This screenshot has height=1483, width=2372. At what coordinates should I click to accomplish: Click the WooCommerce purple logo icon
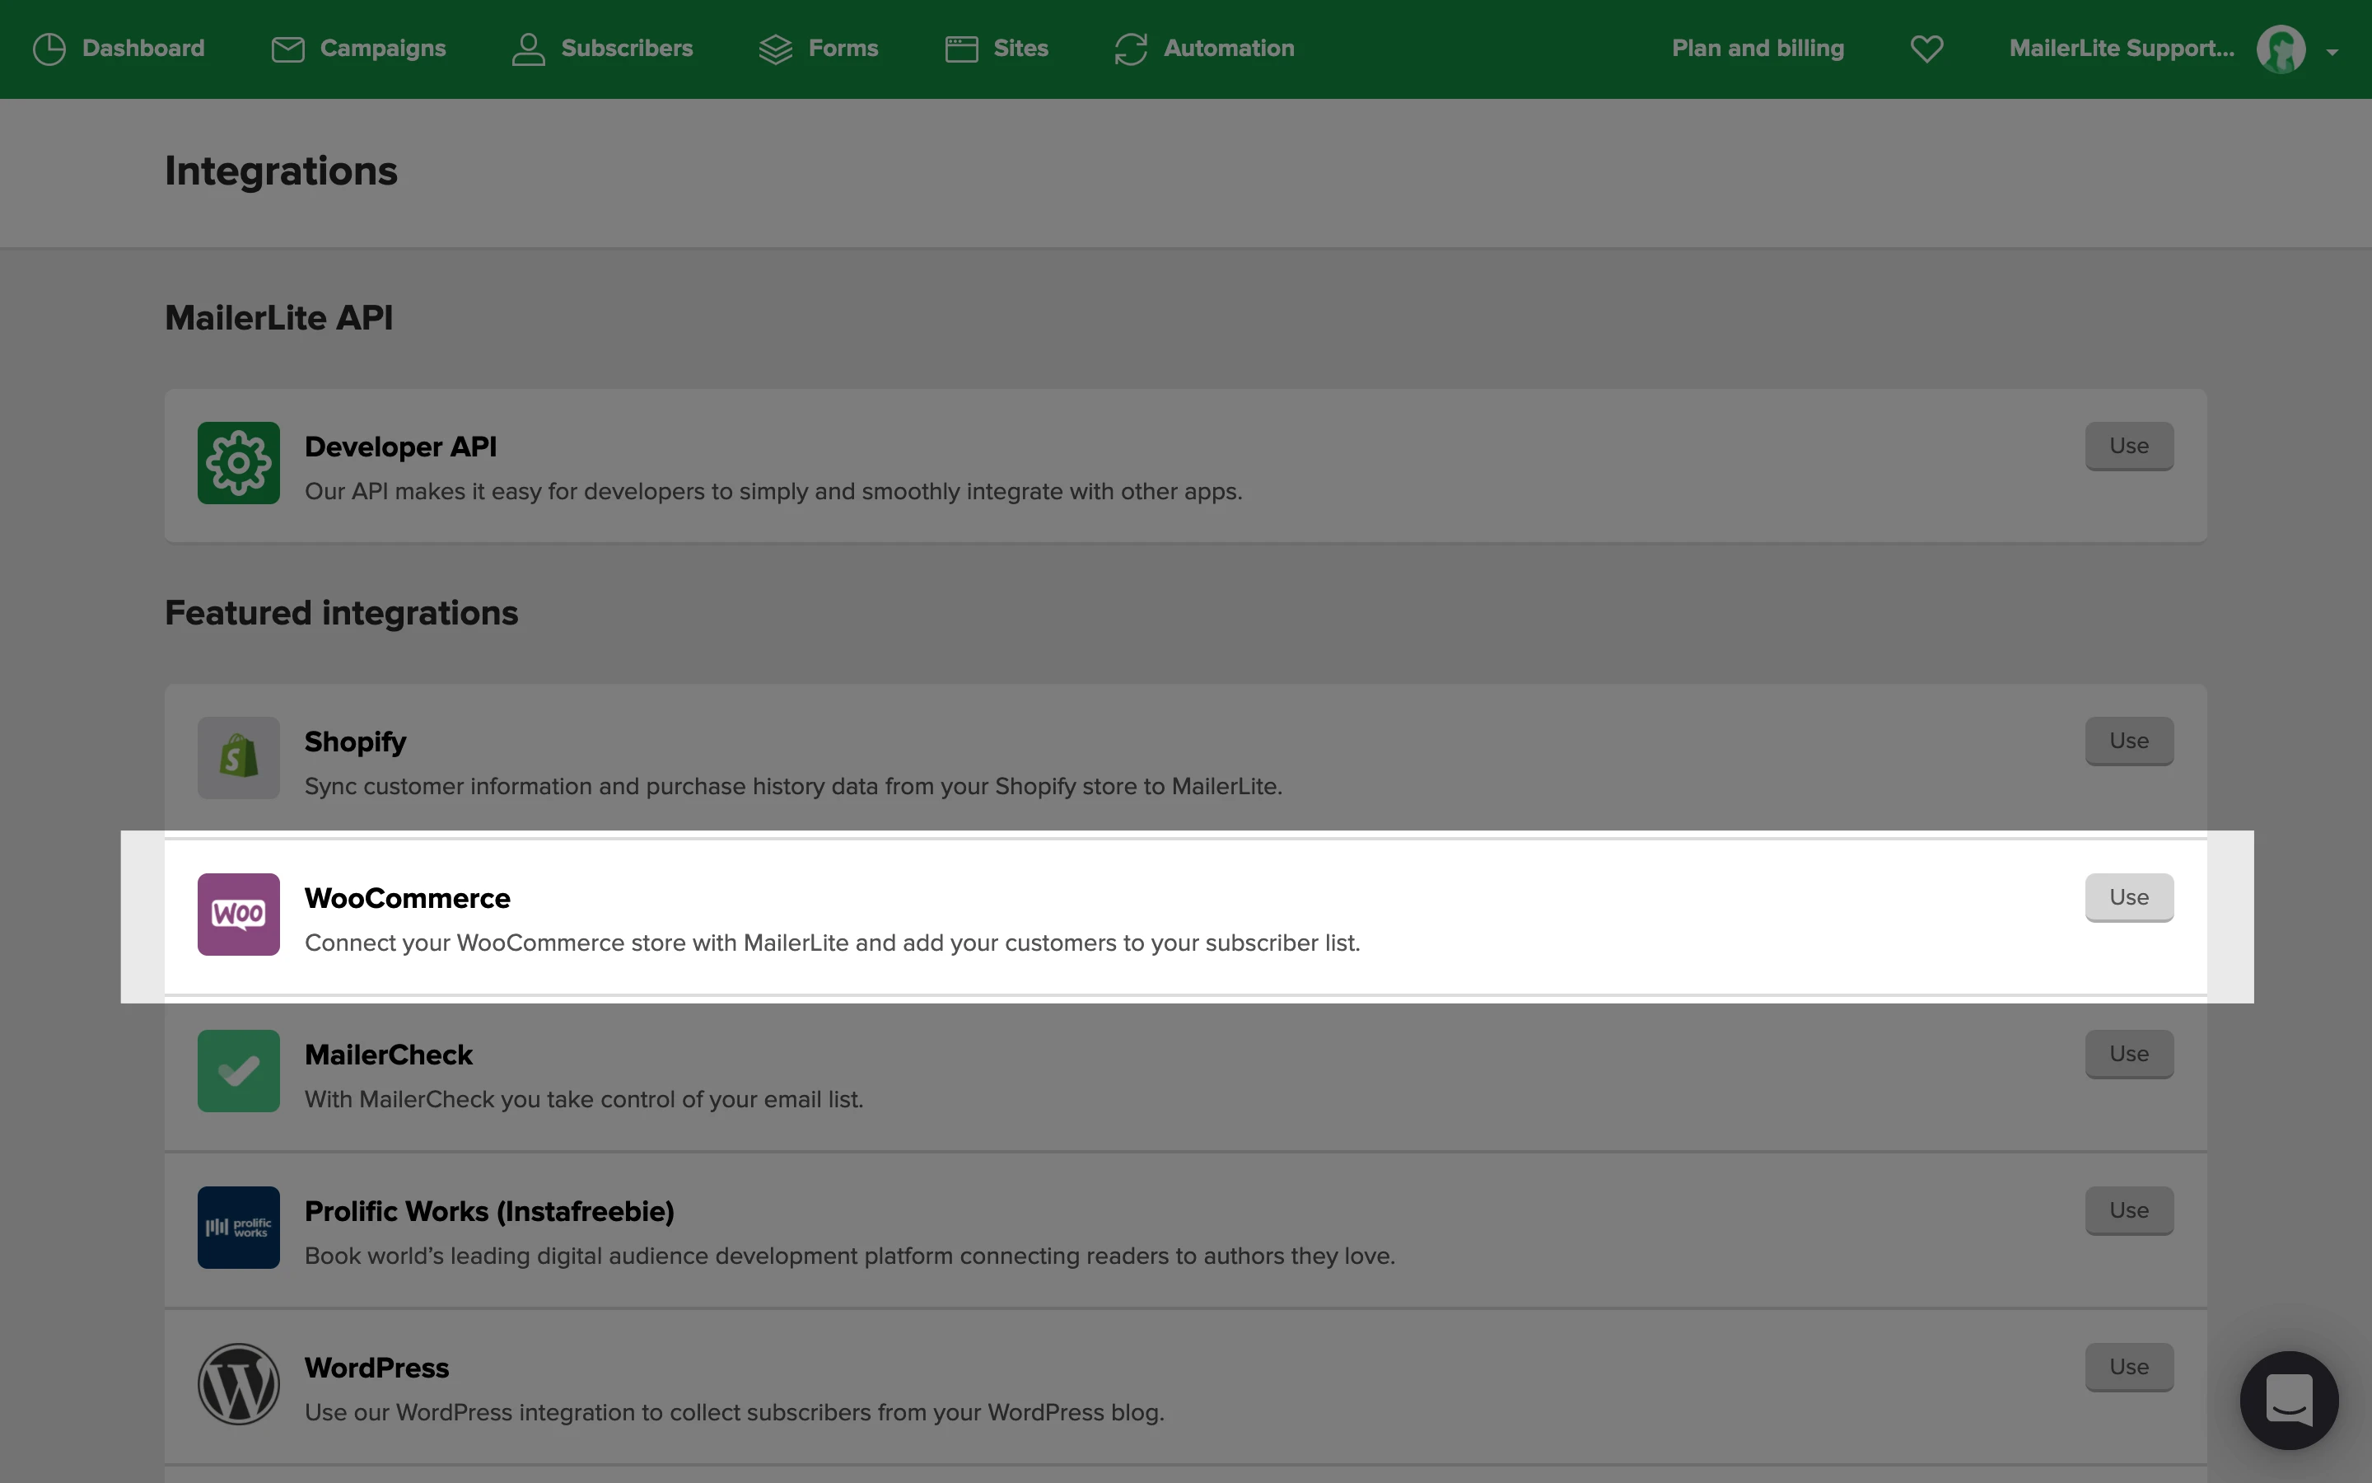tap(238, 915)
